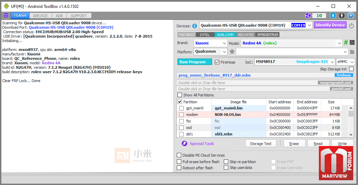Click the Special Task link
This screenshot has width=358, height=185.
[202, 144]
